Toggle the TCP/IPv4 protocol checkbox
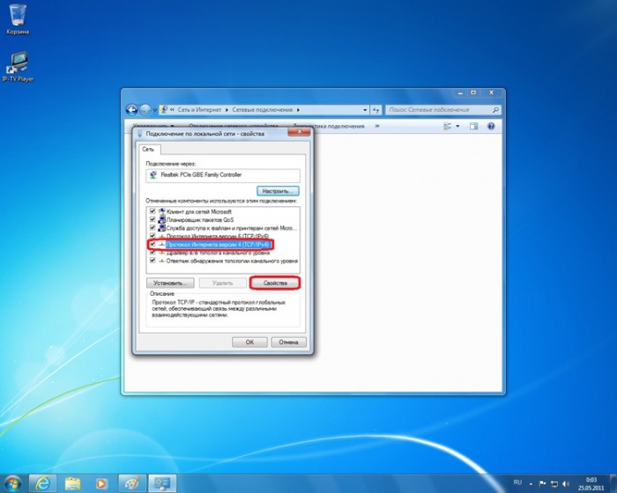The image size is (617, 493). [x=152, y=245]
